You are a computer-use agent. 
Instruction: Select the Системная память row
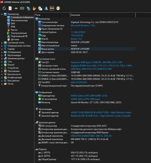(86, 72)
